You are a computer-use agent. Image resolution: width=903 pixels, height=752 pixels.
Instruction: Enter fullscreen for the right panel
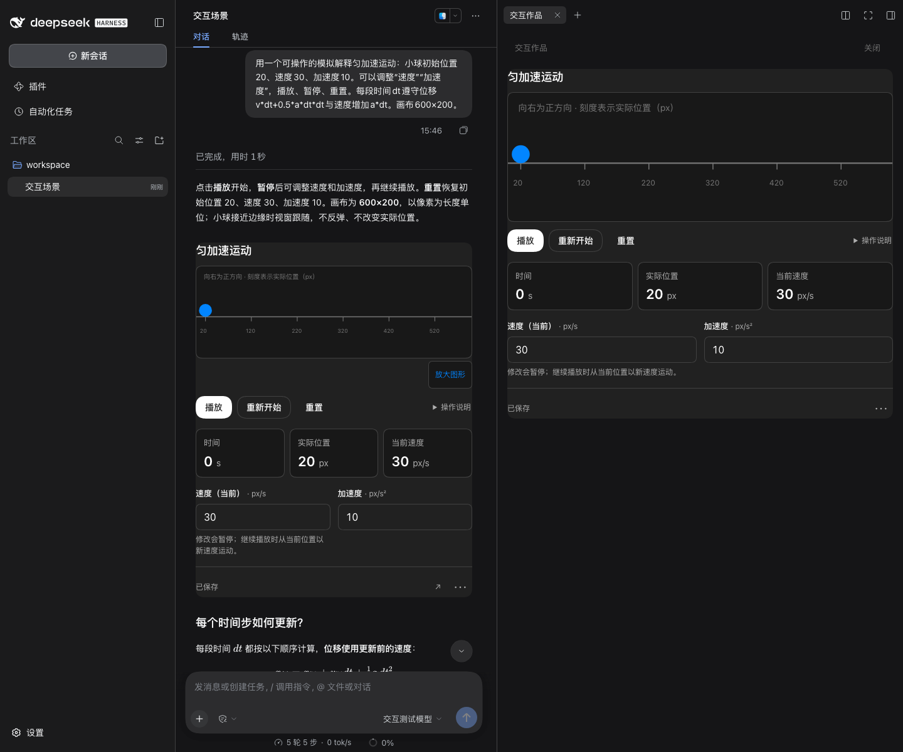tap(868, 15)
